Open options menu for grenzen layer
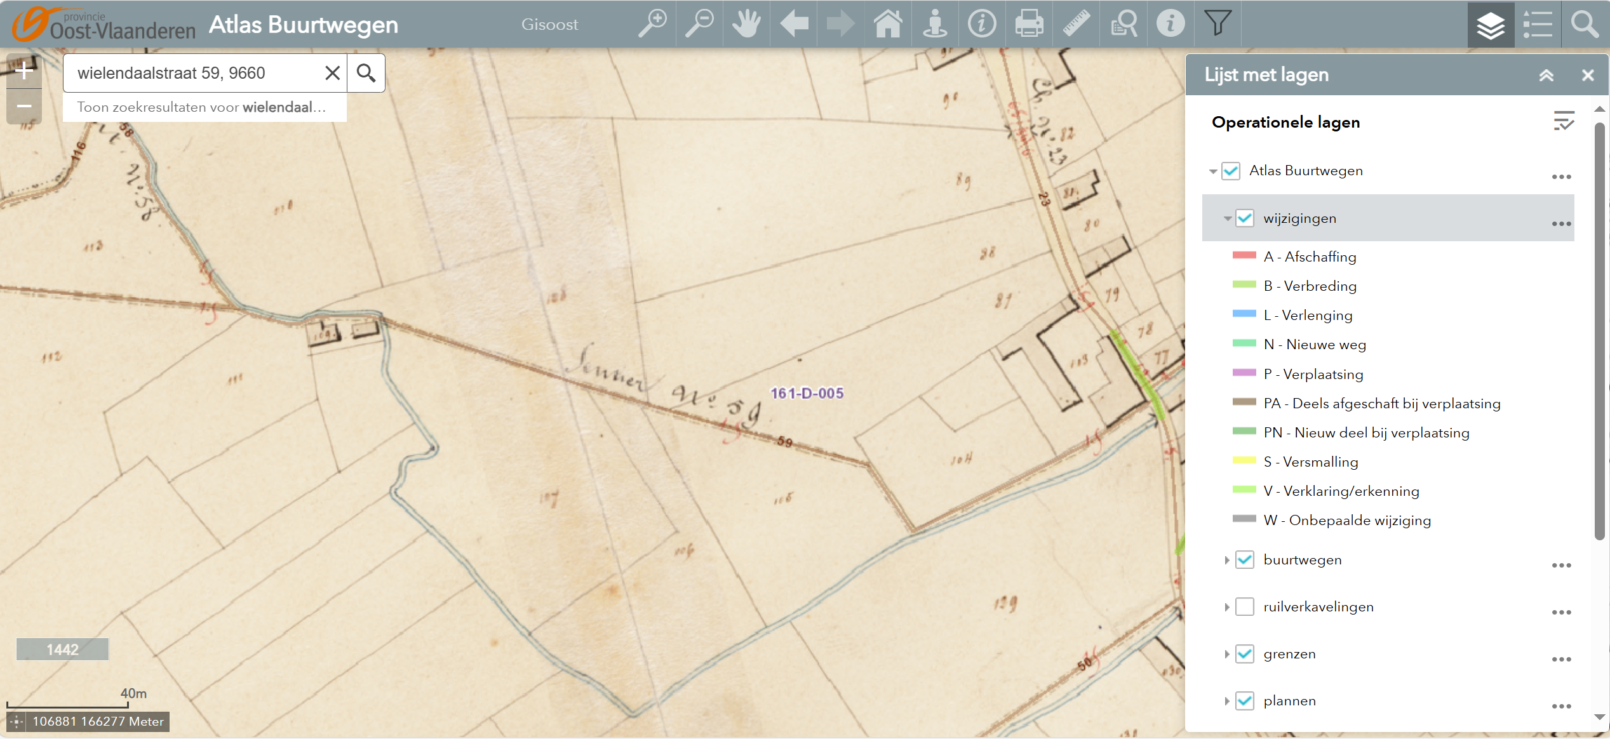This screenshot has height=739, width=1610. pyautogui.click(x=1561, y=659)
